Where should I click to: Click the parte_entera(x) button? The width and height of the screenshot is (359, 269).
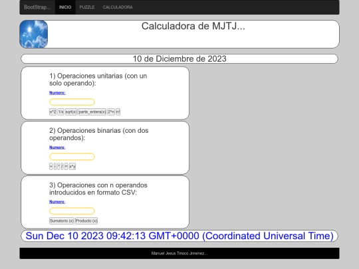click(x=92, y=112)
